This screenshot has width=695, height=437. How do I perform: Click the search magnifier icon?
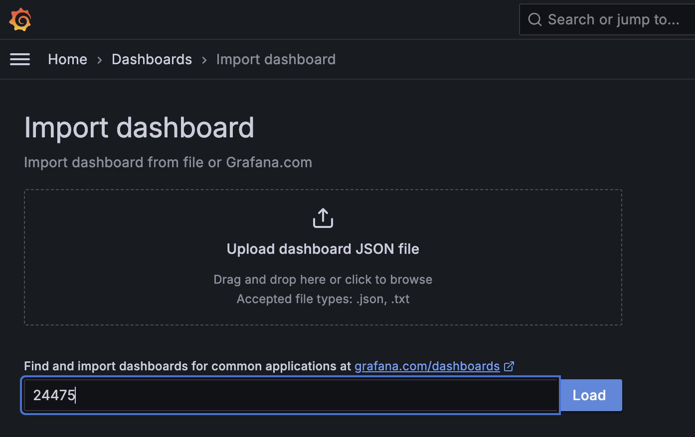click(x=535, y=19)
